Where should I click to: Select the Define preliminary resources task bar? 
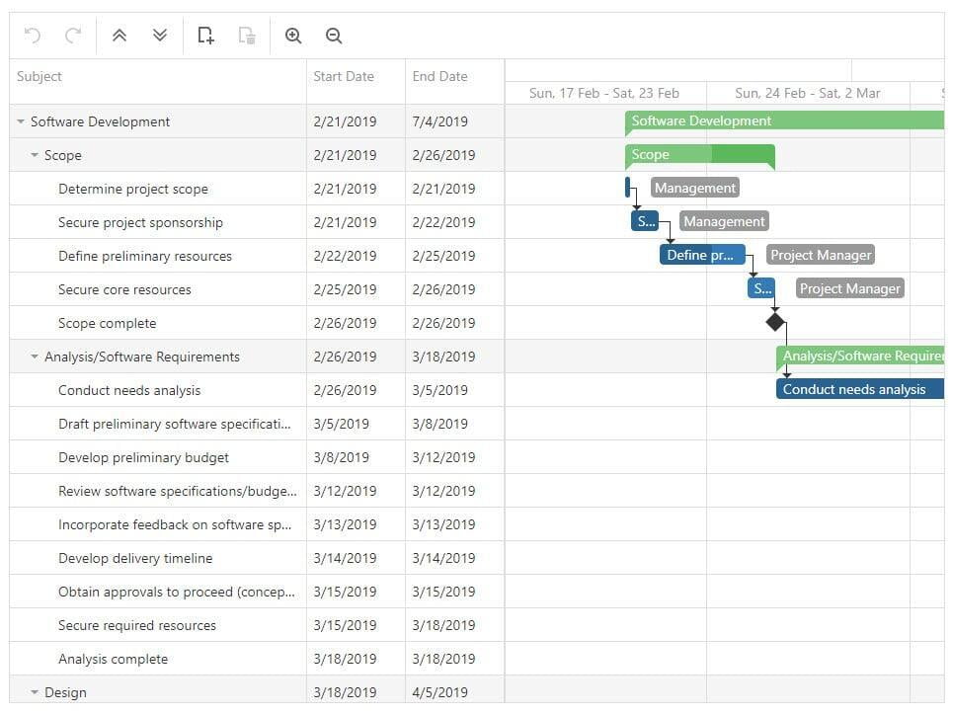tap(701, 255)
